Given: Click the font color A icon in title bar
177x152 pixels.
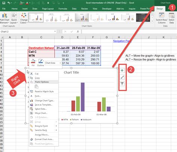Looking at the screenshot, I should coord(27,3).
